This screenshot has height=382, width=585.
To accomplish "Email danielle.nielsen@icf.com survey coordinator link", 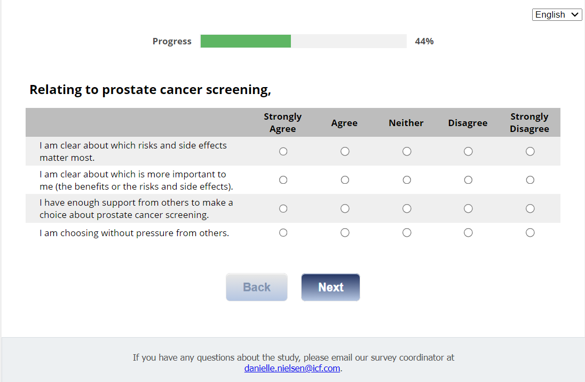I will tap(292, 368).
